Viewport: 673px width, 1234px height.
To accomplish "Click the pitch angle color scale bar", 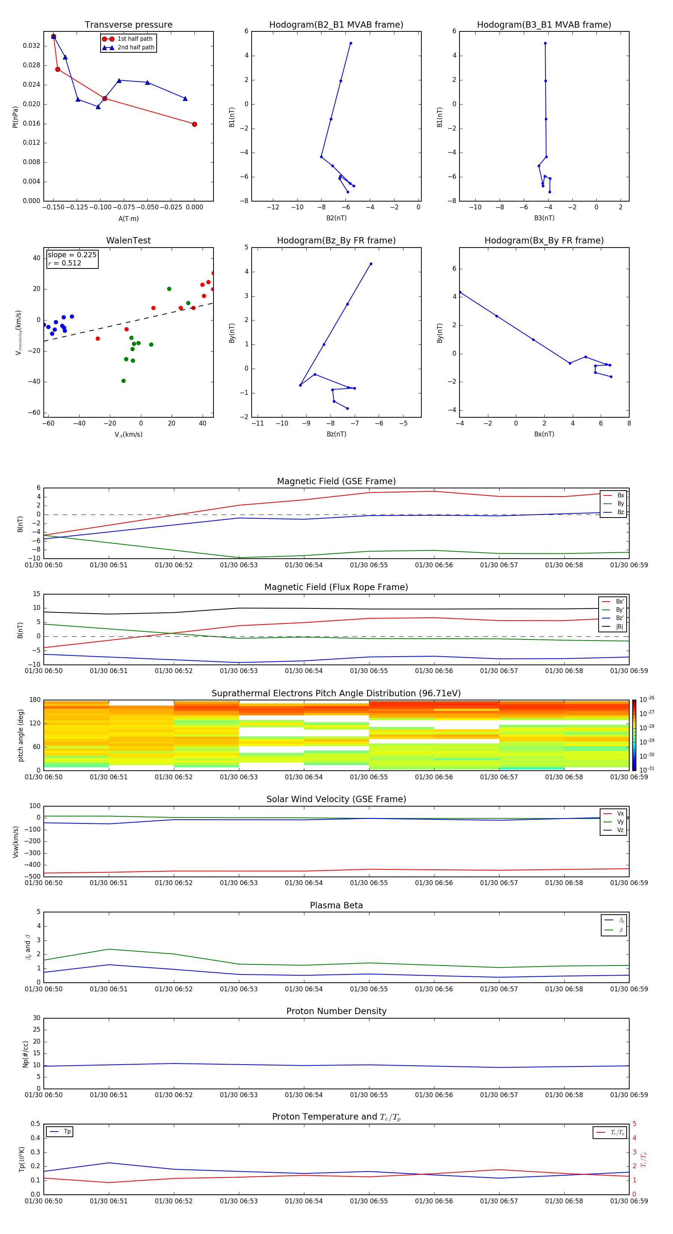I will (x=634, y=735).
